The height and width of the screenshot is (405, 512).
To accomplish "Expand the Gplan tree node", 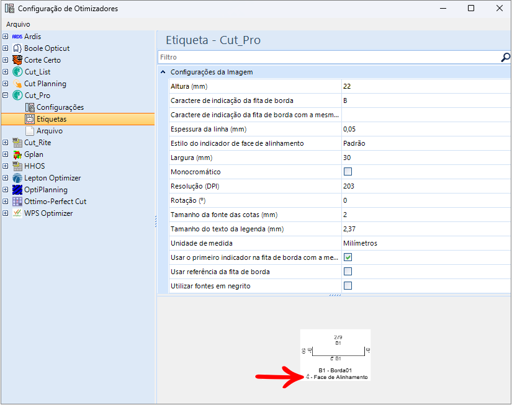I will point(5,154).
